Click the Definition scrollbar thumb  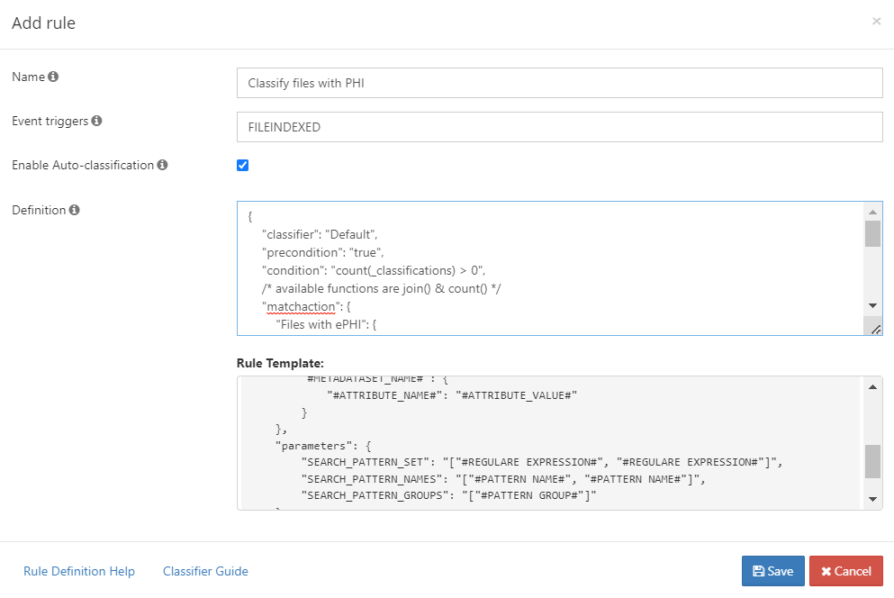point(871,233)
